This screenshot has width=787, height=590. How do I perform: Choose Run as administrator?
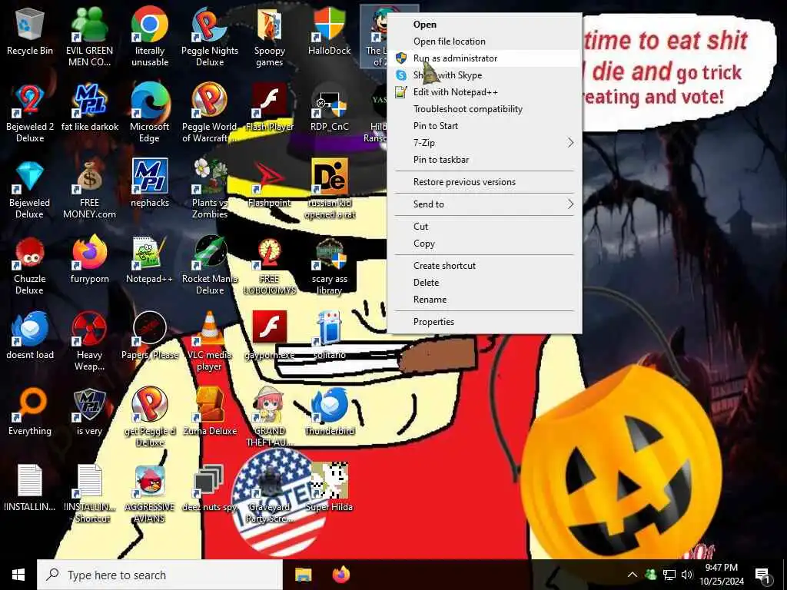[x=484, y=58]
